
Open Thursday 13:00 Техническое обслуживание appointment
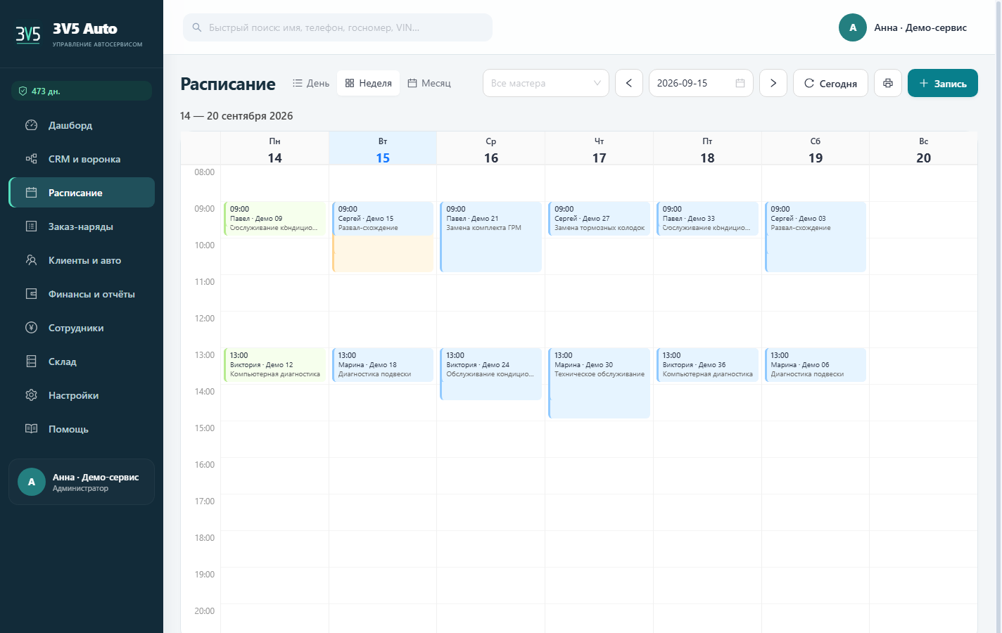click(600, 383)
